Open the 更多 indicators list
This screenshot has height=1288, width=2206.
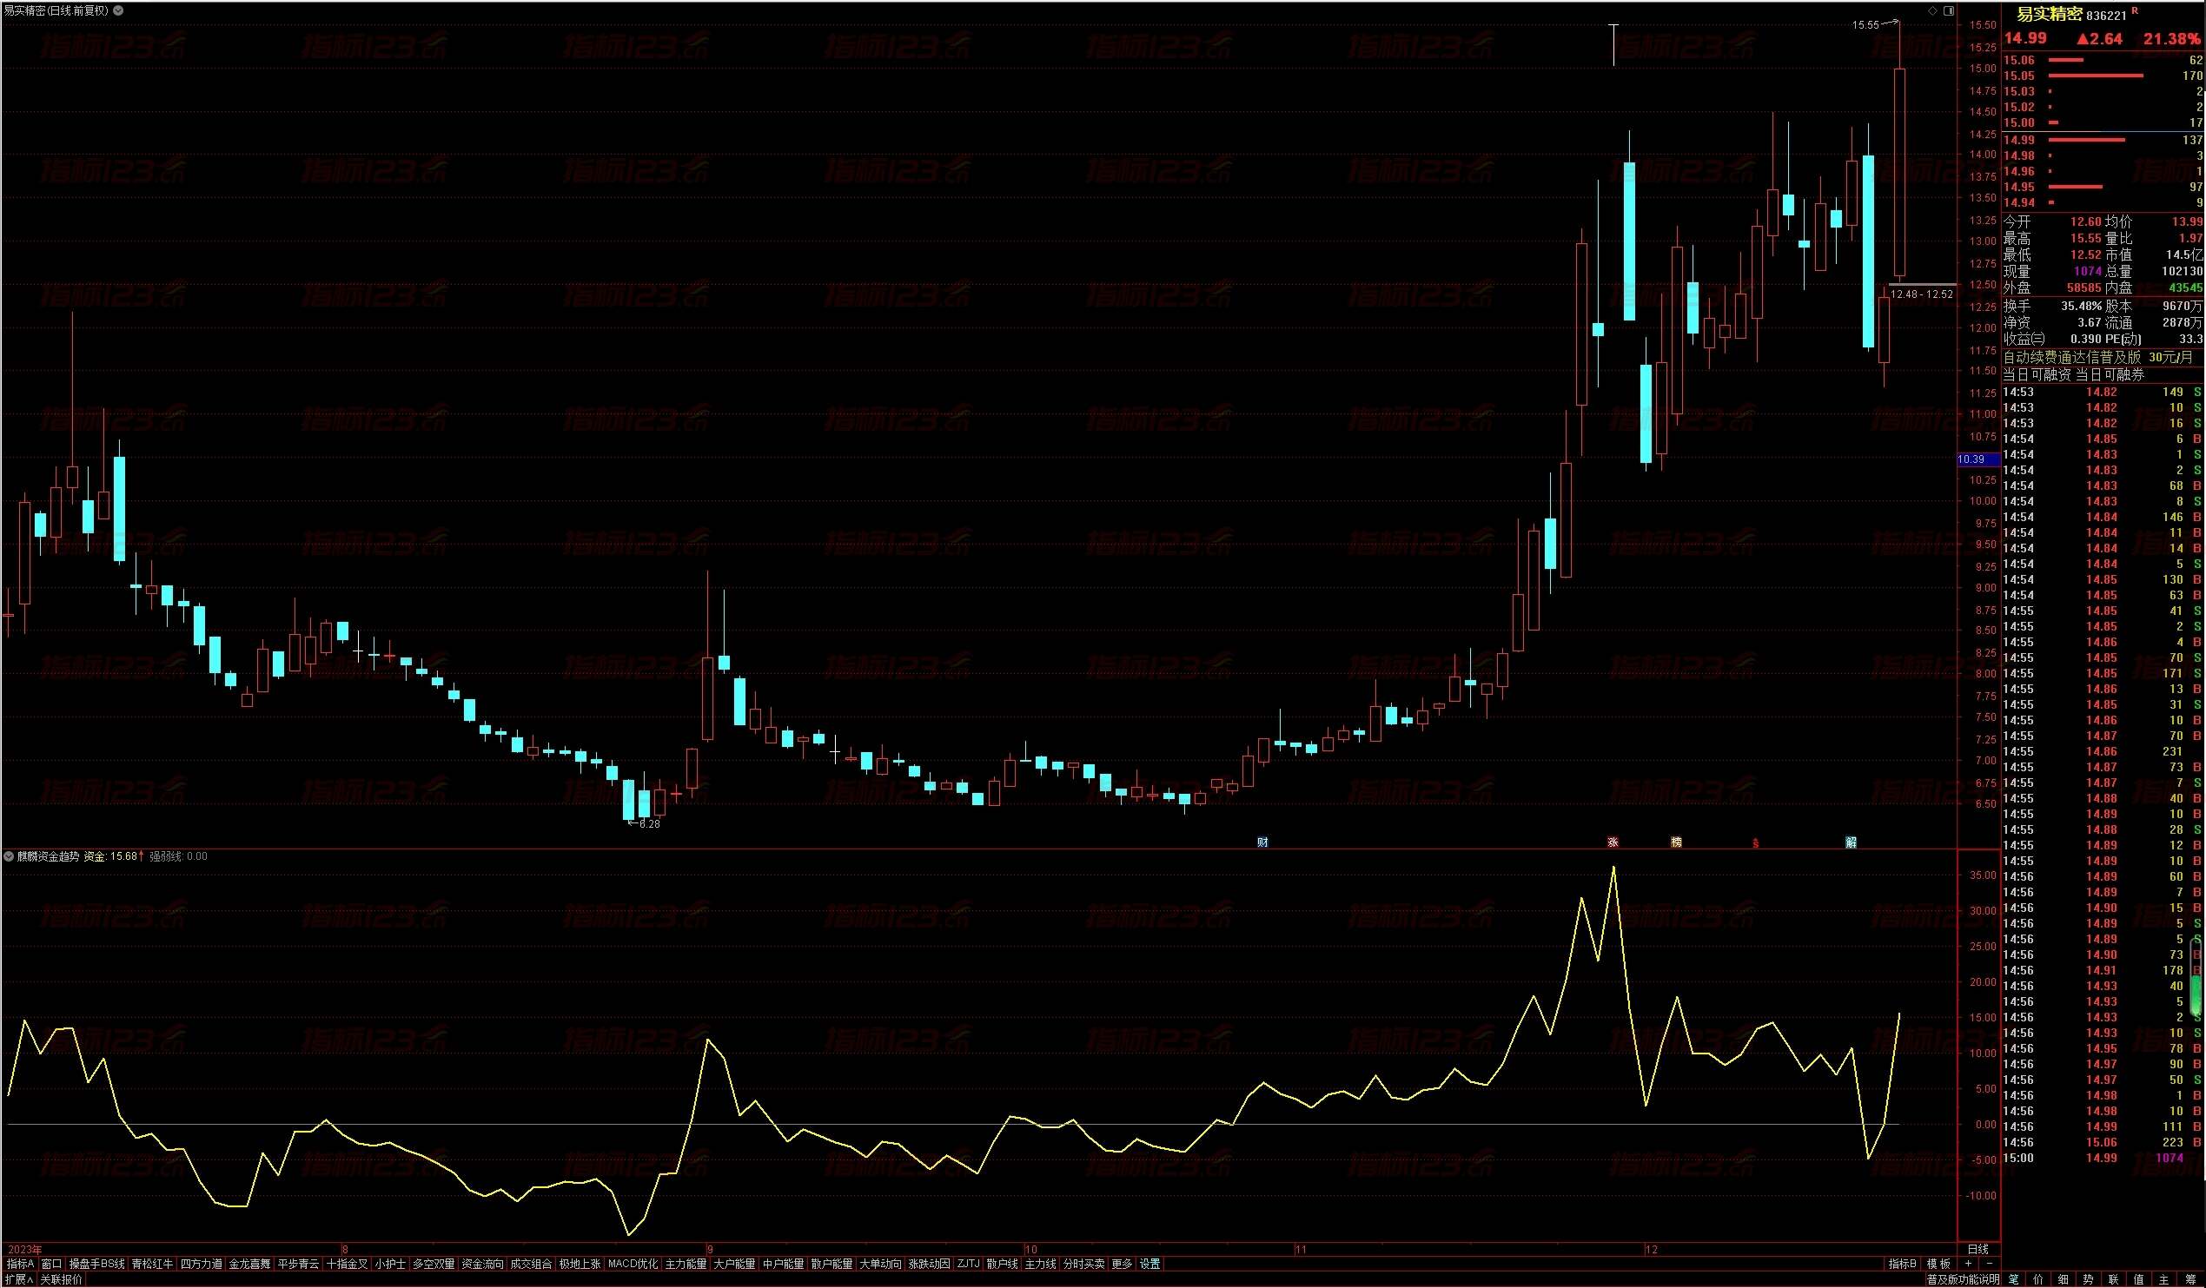click(1122, 1264)
